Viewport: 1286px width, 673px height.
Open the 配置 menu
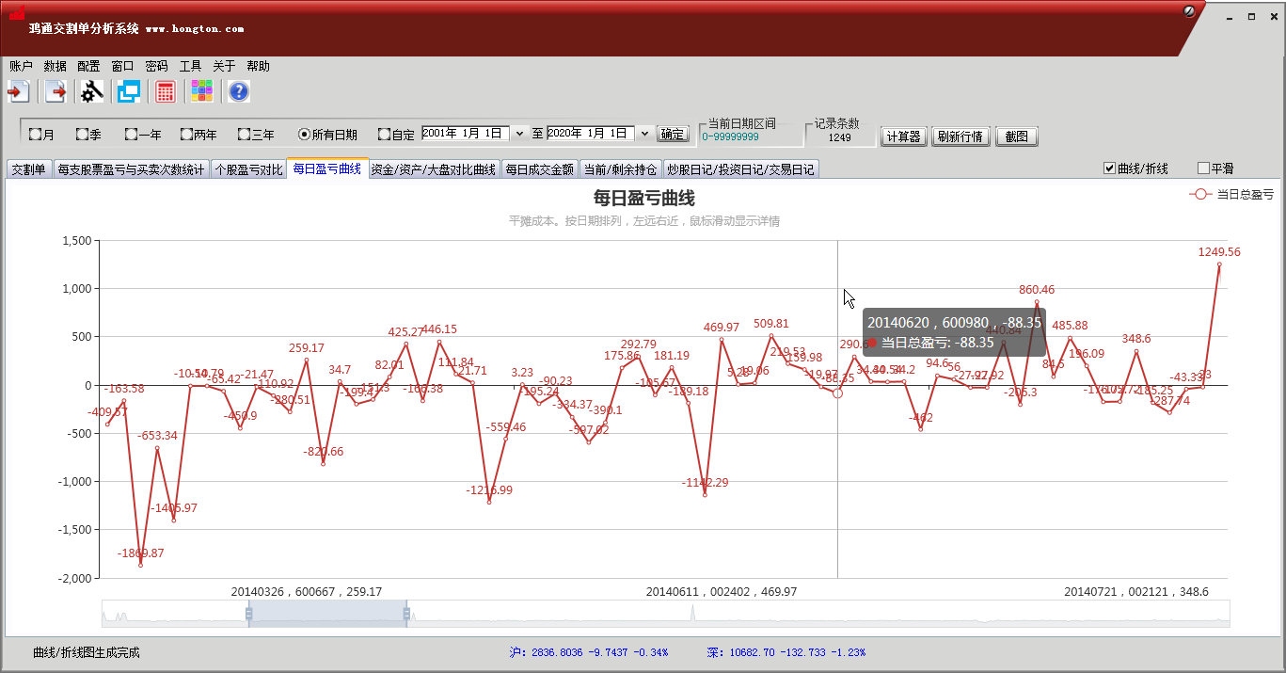click(88, 66)
